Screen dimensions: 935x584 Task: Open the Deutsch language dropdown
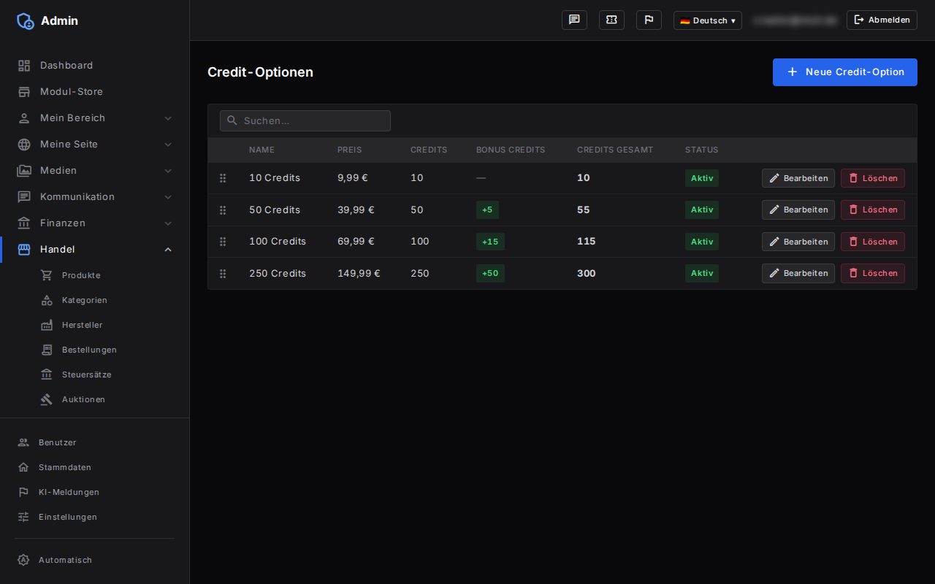(x=707, y=20)
